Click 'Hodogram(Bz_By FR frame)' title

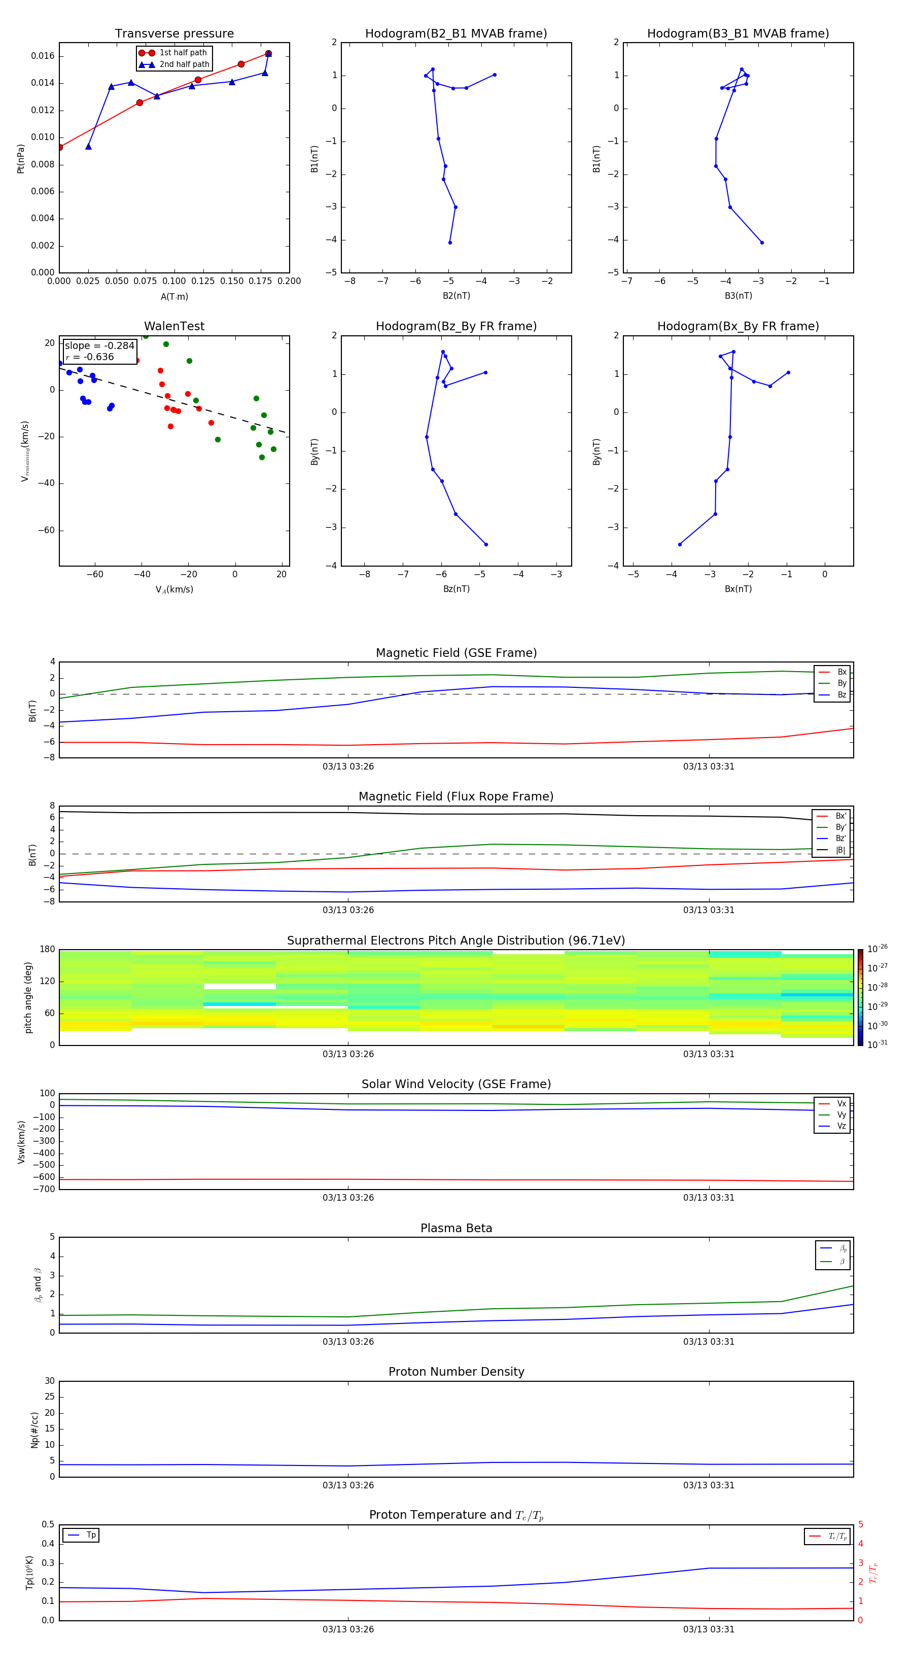point(456,326)
